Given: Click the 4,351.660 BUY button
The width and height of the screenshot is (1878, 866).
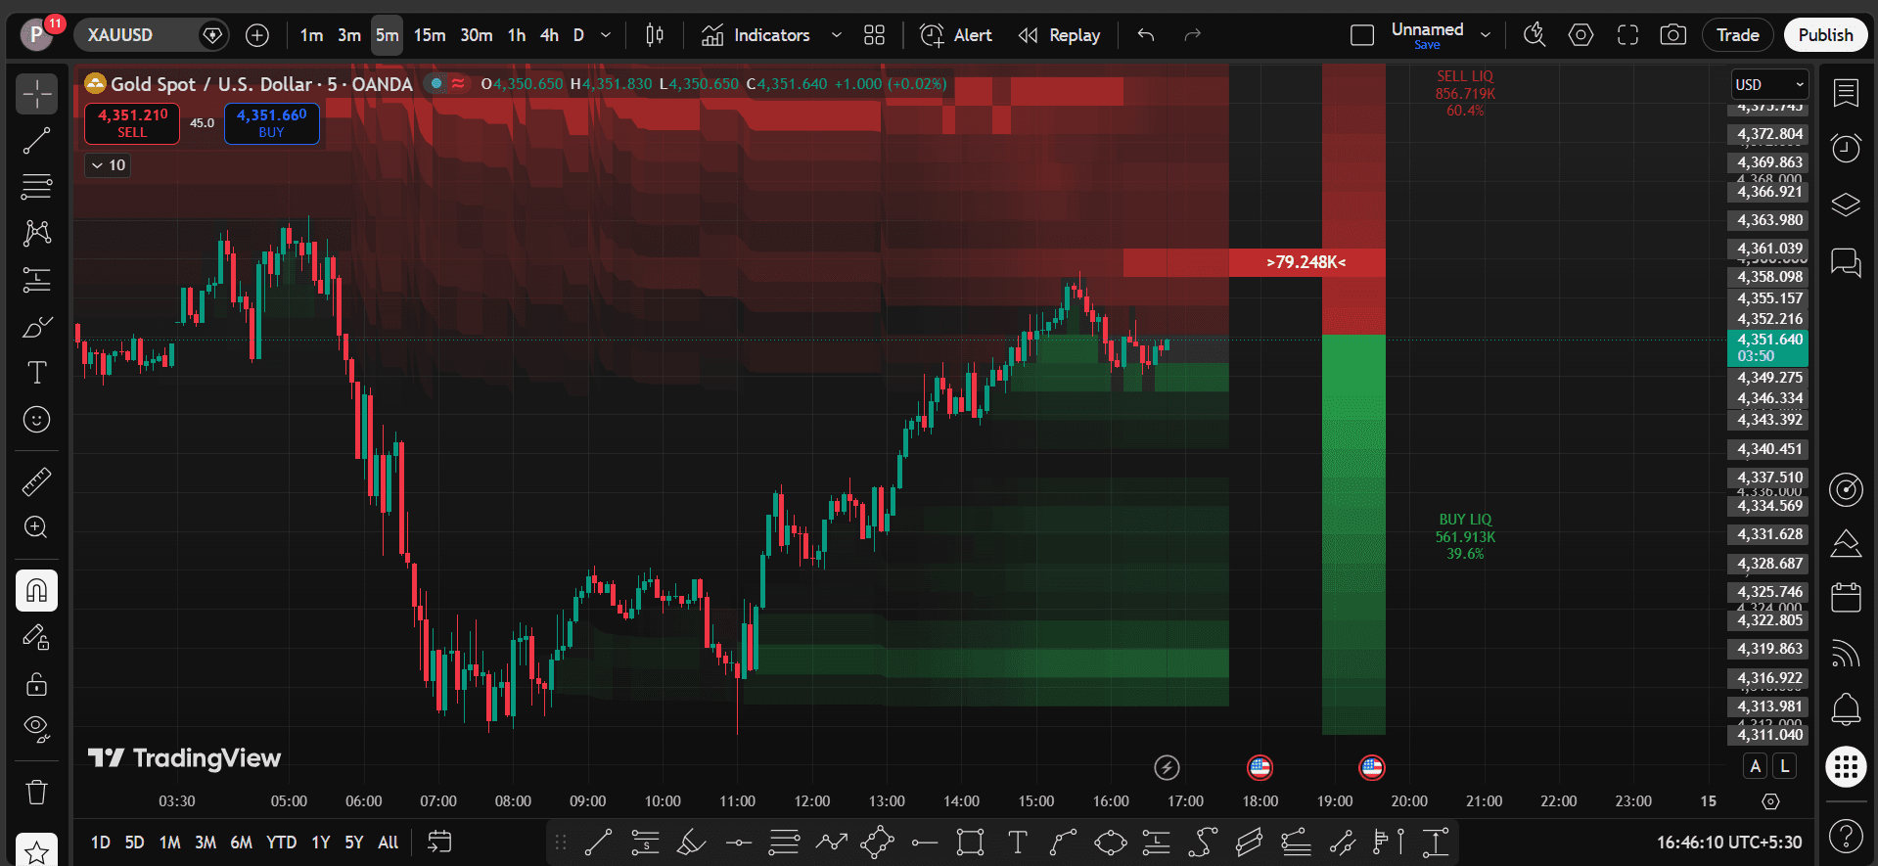Looking at the screenshot, I should [272, 123].
